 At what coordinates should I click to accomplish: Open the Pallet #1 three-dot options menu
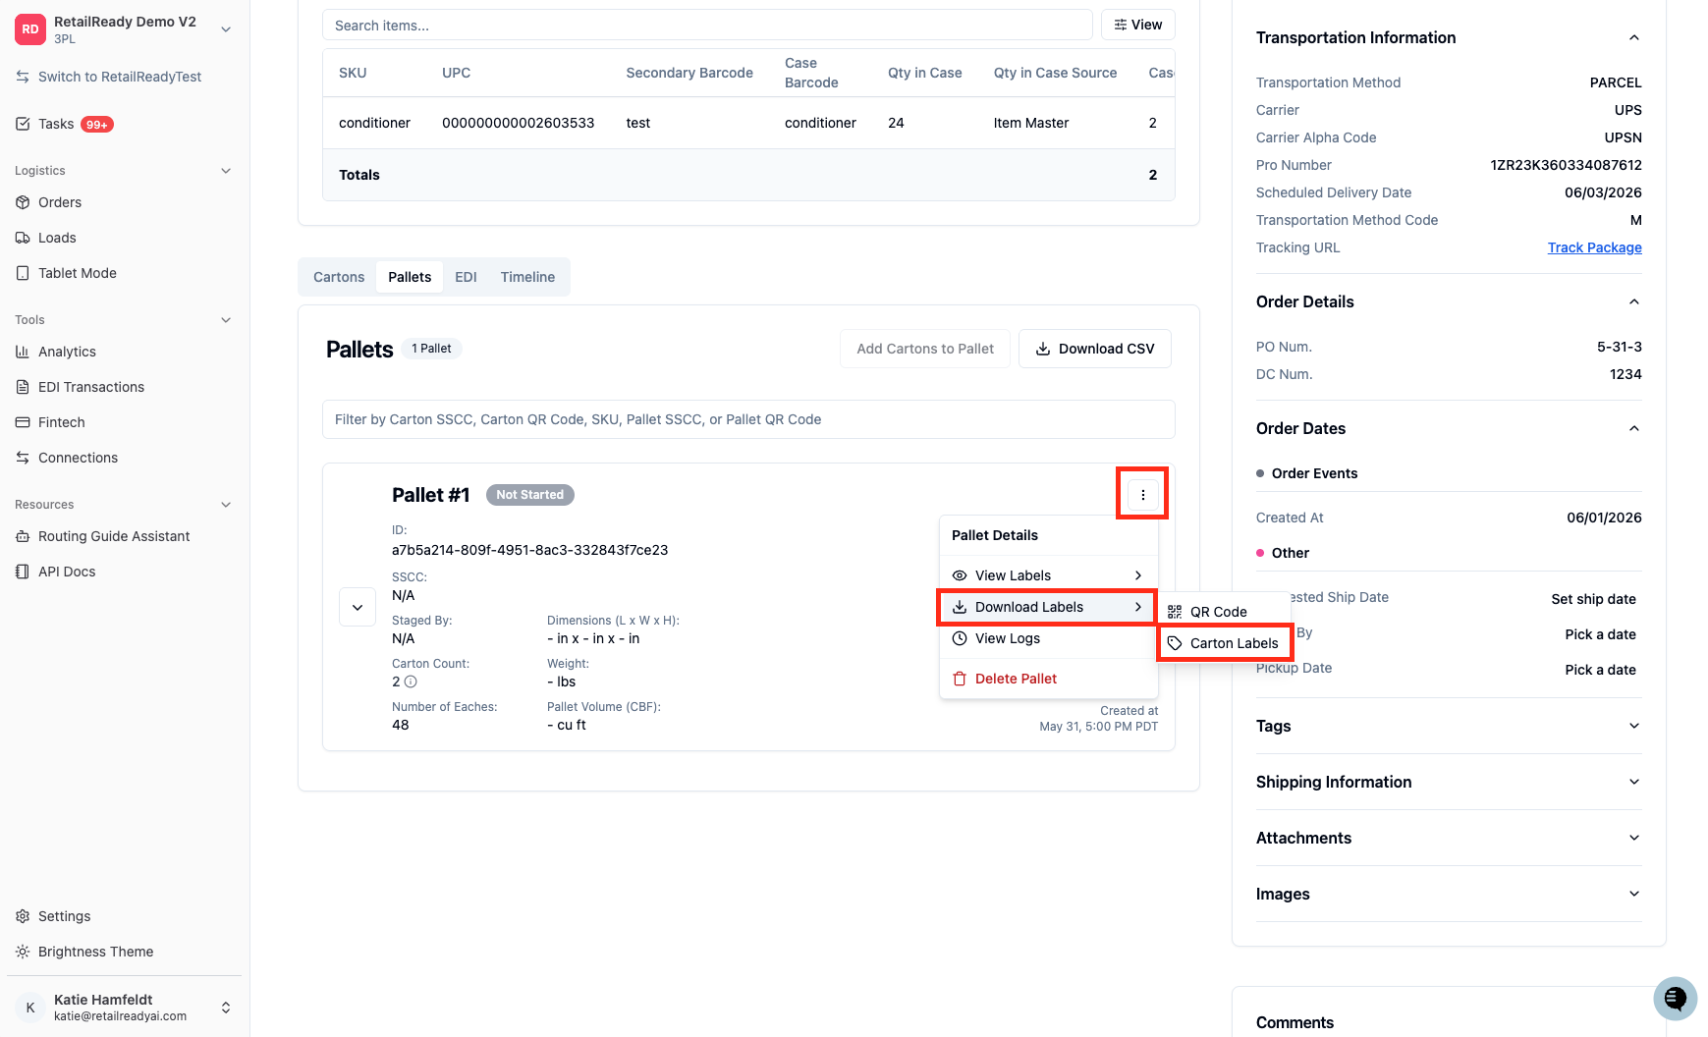1142,495
